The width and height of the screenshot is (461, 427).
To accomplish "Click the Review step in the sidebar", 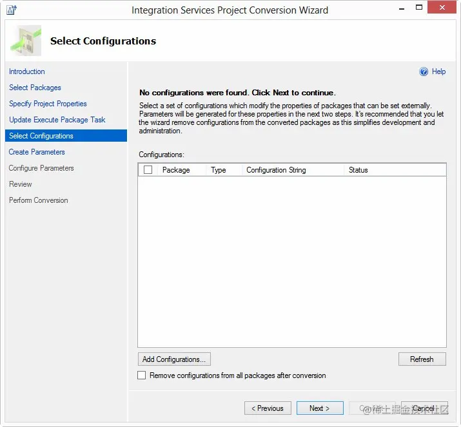I will [x=20, y=184].
